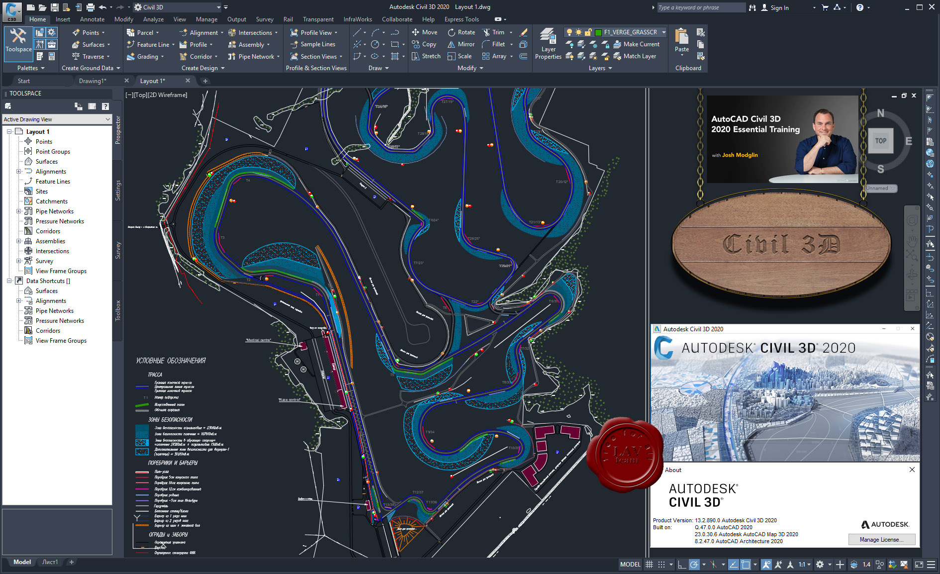
Task: Collapse the Data Shortcuts tree node
Action: click(9, 281)
